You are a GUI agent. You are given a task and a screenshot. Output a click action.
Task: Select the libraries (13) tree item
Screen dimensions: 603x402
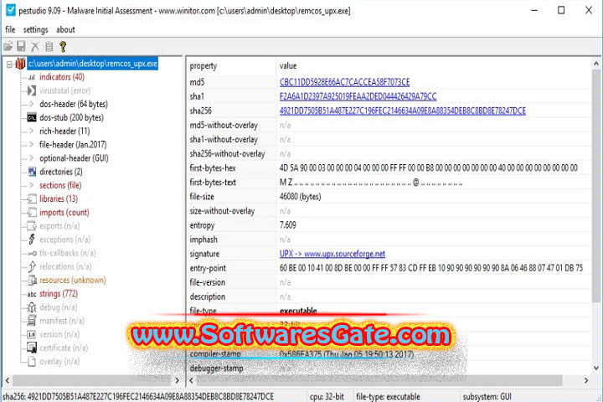click(x=58, y=198)
